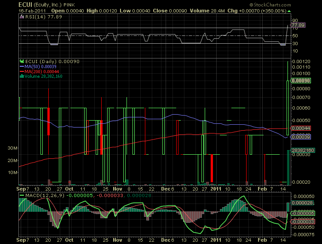The height and width of the screenshot is (244, 322).
Task: Click the "Volume 28,382,160" legend text
Action: click(43, 76)
